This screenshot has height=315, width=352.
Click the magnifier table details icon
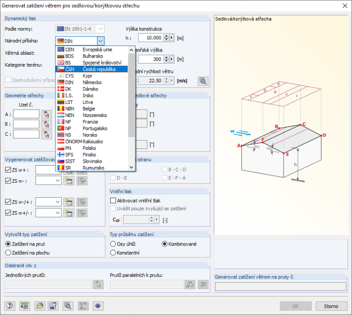(x=68, y=306)
